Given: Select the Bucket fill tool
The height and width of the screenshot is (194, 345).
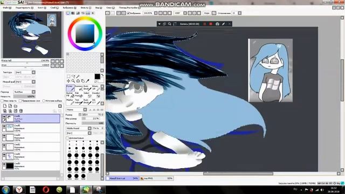Looking at the screenshot, I should (70, 95).
